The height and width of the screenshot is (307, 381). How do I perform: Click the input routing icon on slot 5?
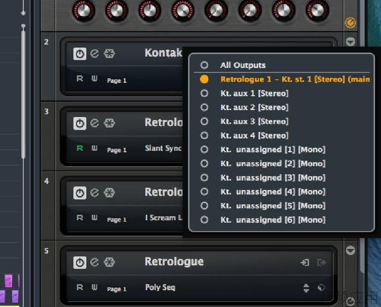(305, 262)
